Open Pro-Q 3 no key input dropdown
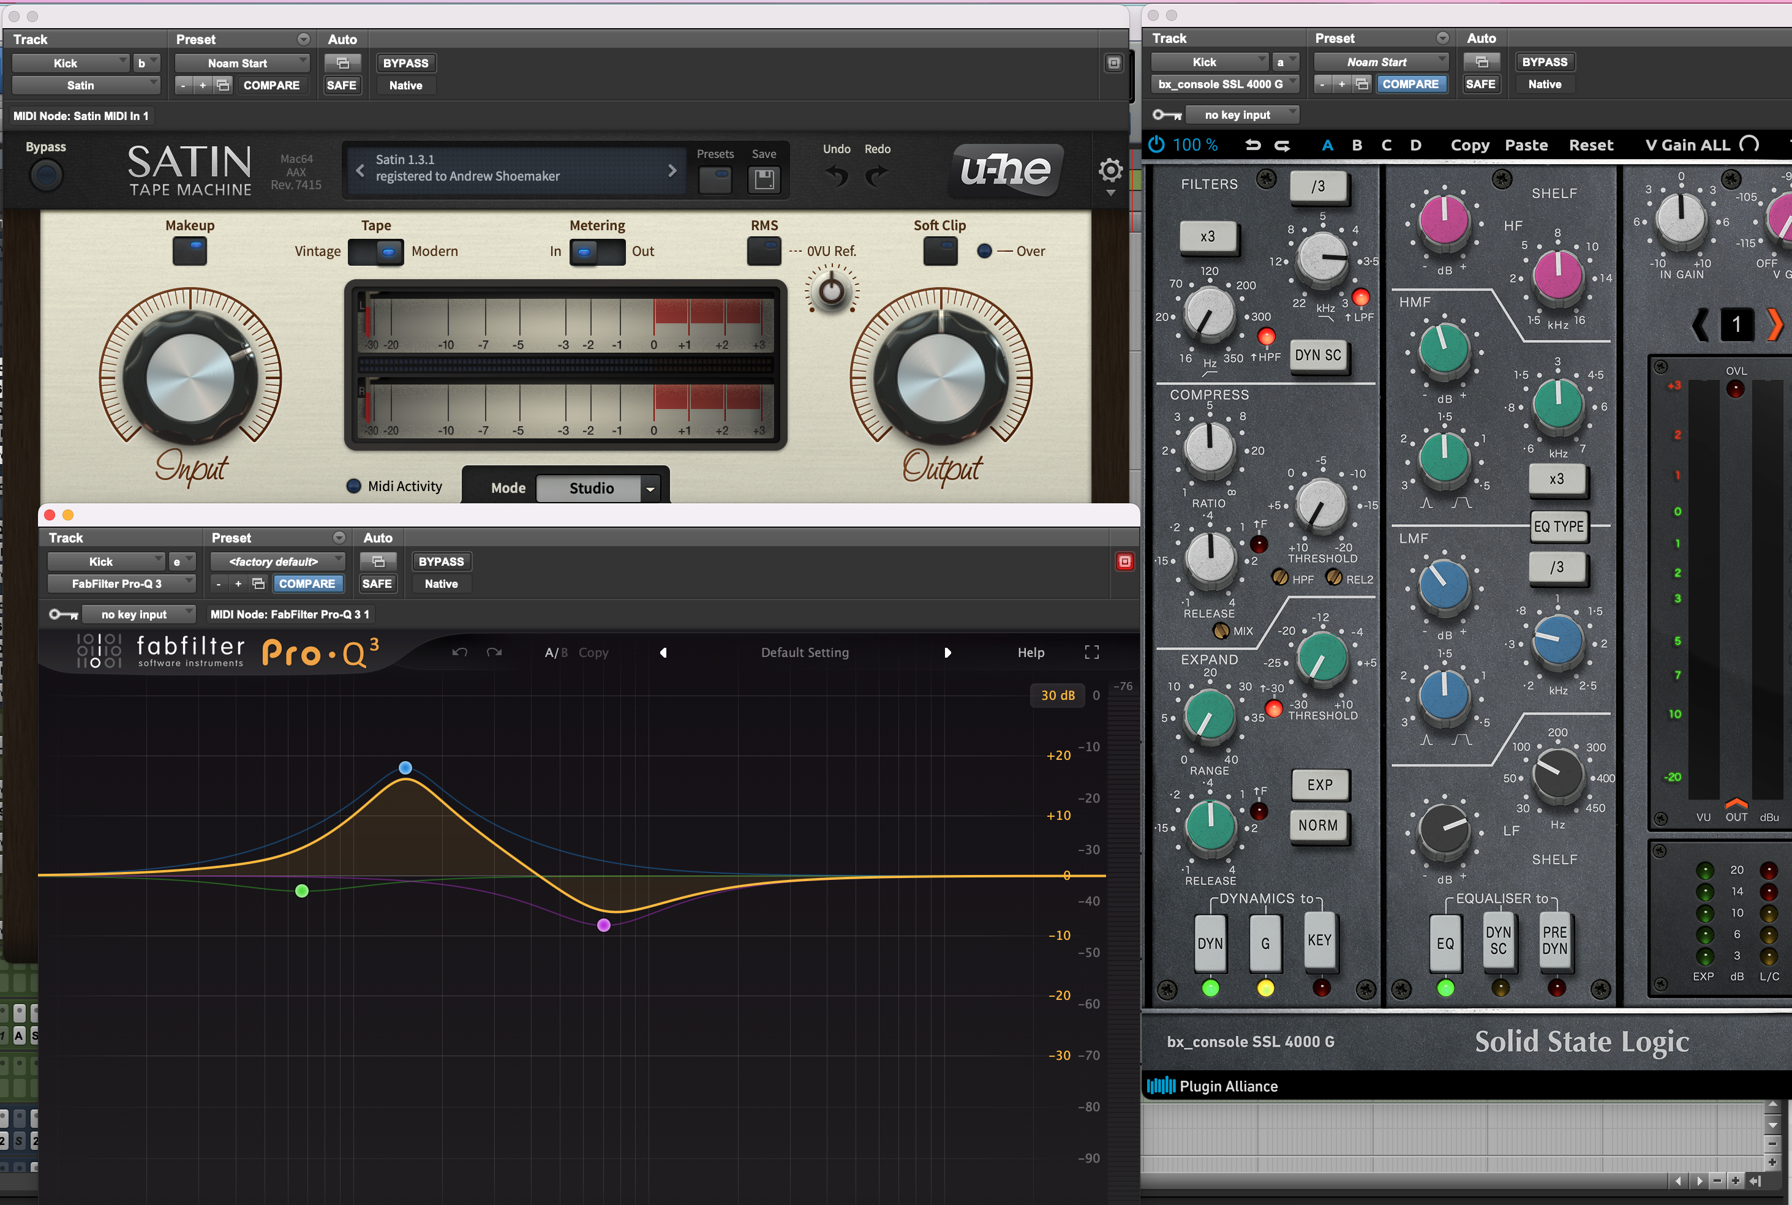 click(x=139, y=614)
